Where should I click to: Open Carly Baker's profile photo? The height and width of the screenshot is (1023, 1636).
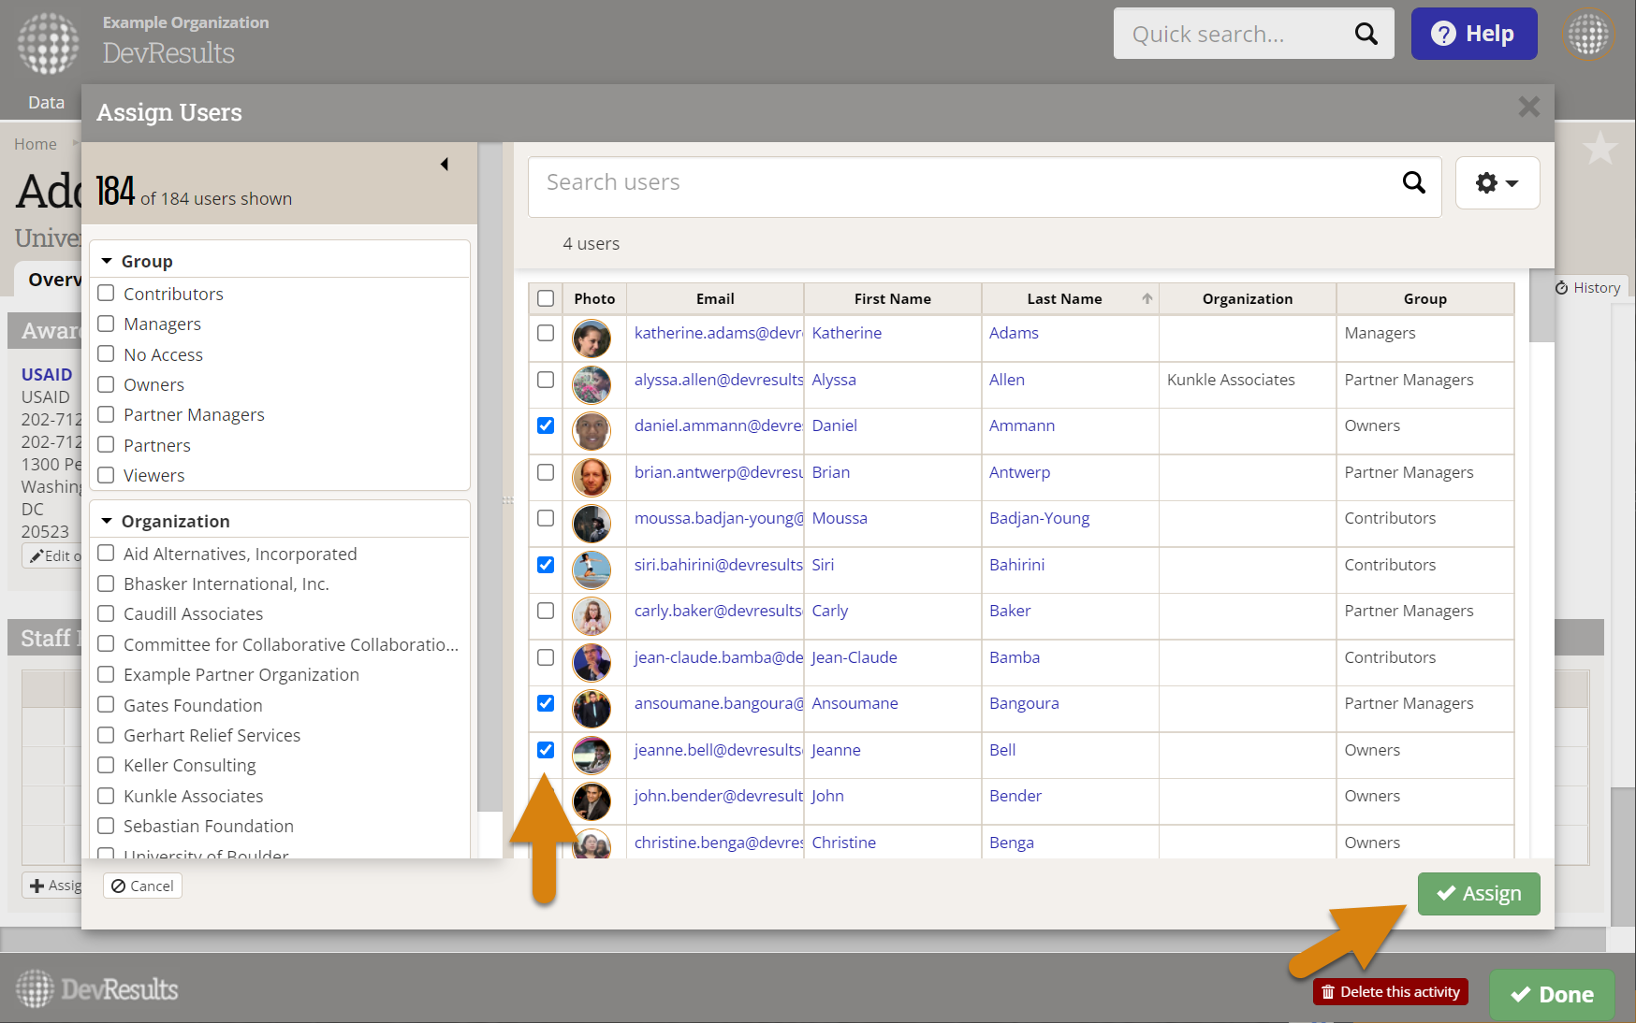tap(592, 616)
